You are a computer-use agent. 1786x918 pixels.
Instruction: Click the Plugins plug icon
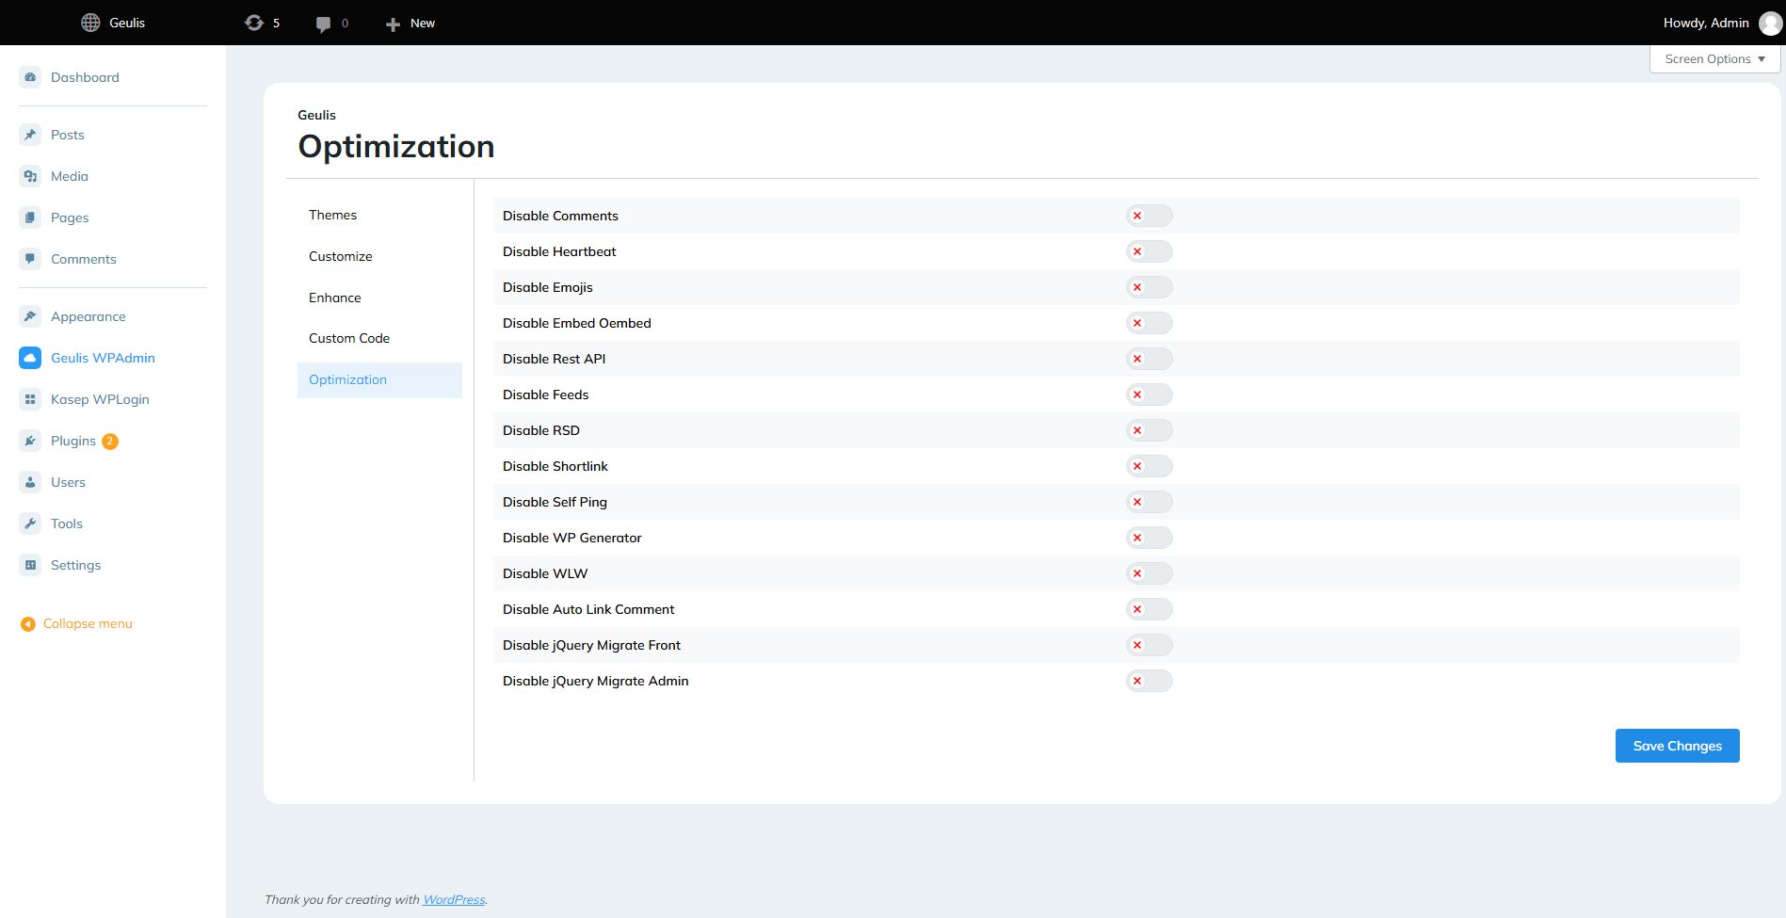(30, 441)
